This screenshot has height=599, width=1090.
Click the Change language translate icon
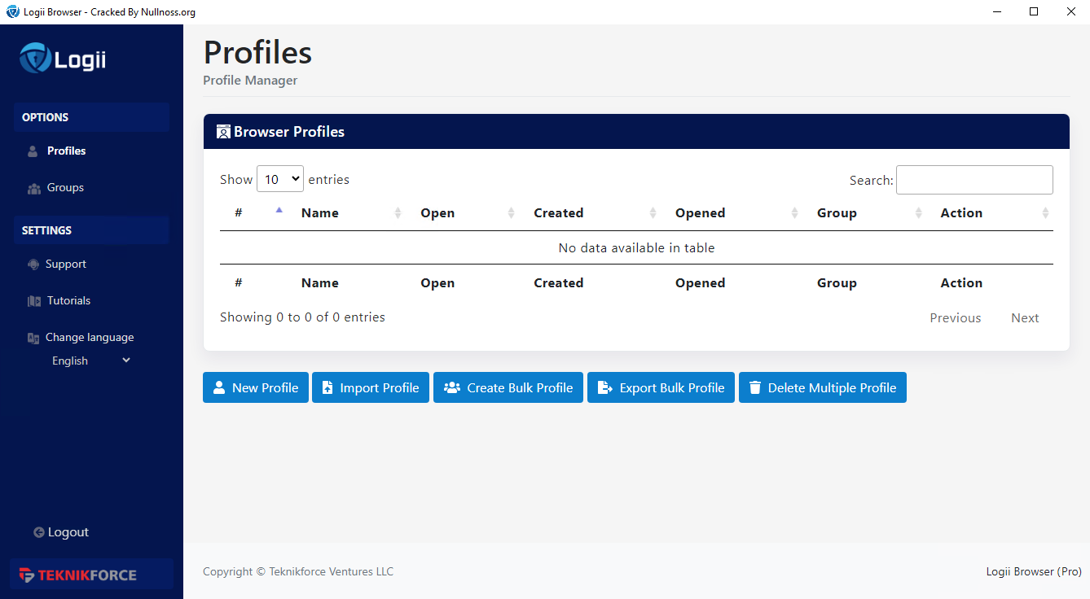click(33, 338)
